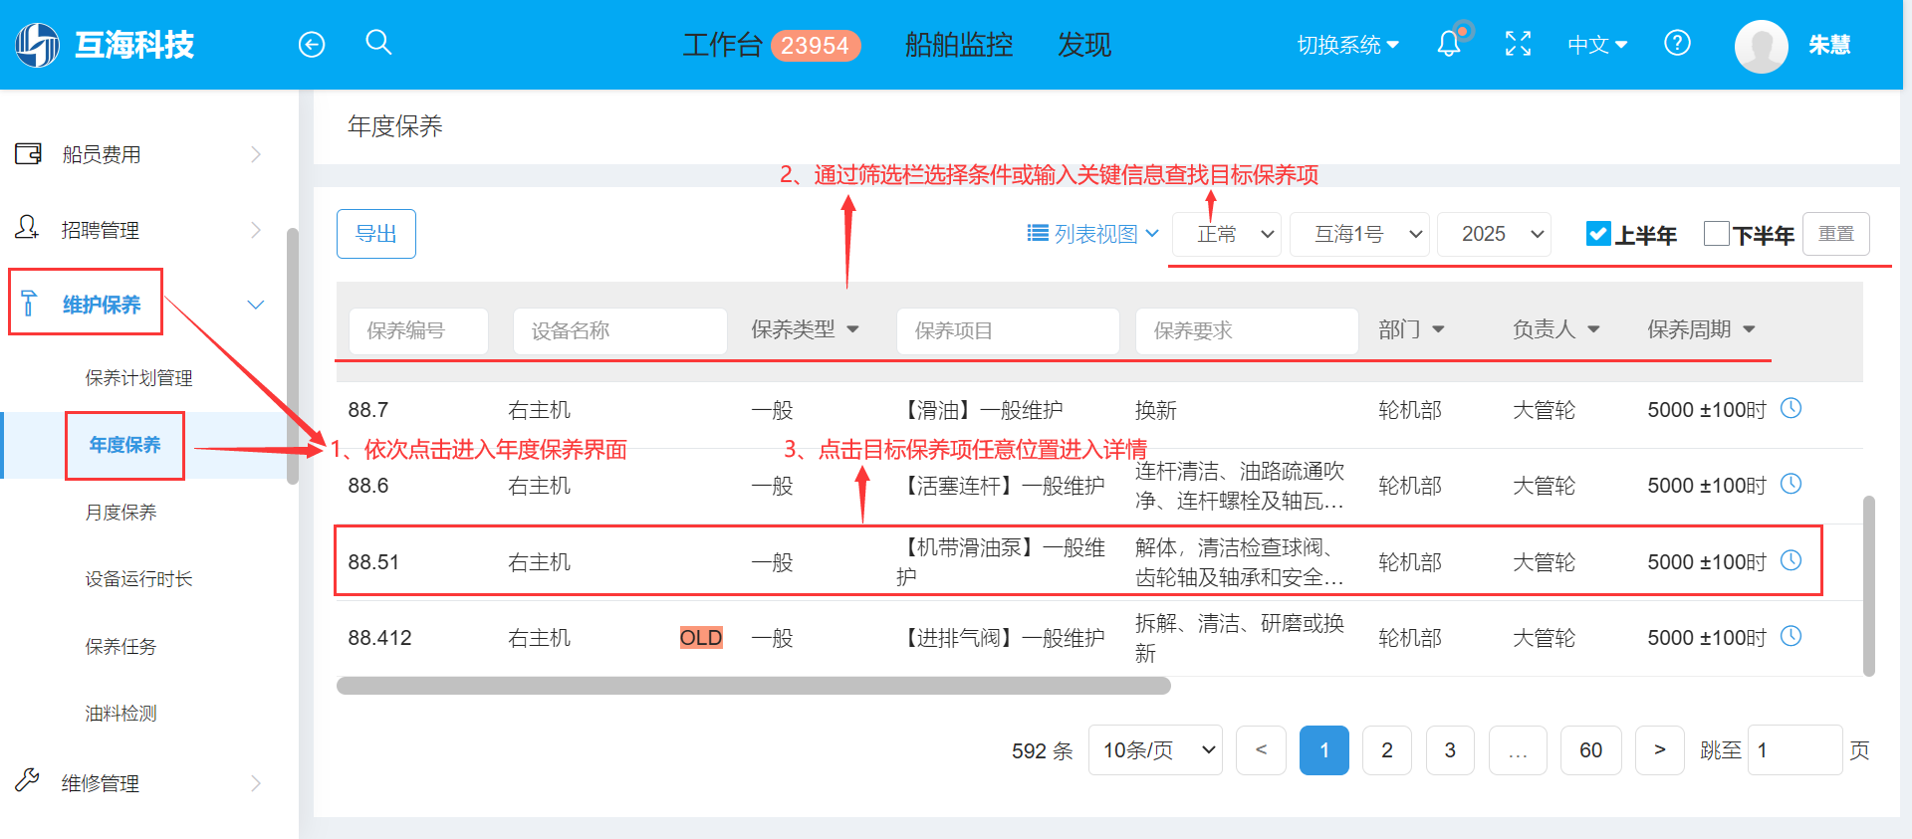The height and width of the screenshot is (839, 1912).
Task: Click the 重置 reset button
Action: coord(1836,234)
